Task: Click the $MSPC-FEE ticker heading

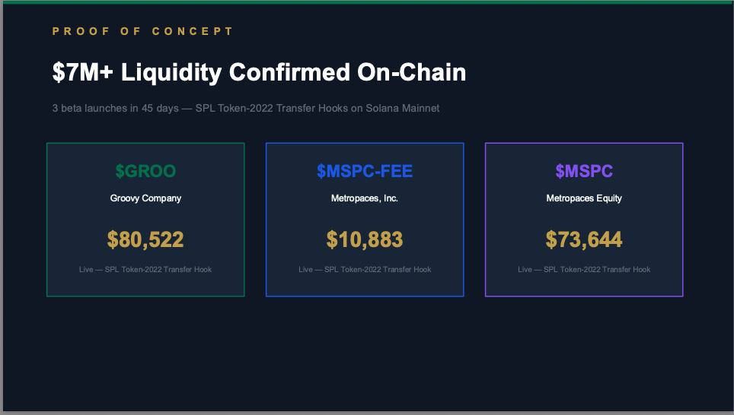Action: point(365,172)
